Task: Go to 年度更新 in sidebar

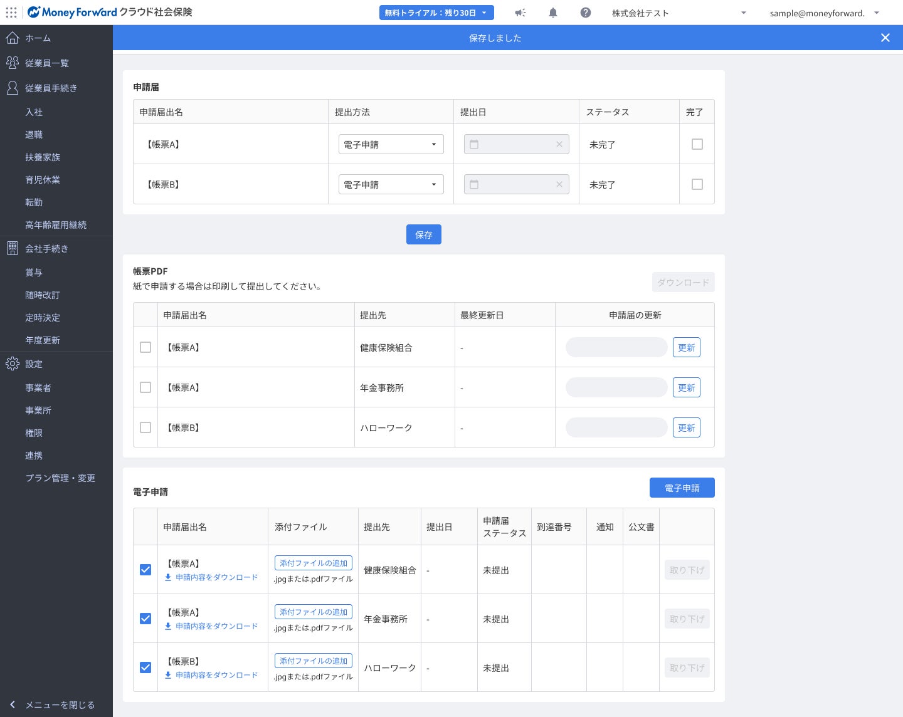Action: 43,340
